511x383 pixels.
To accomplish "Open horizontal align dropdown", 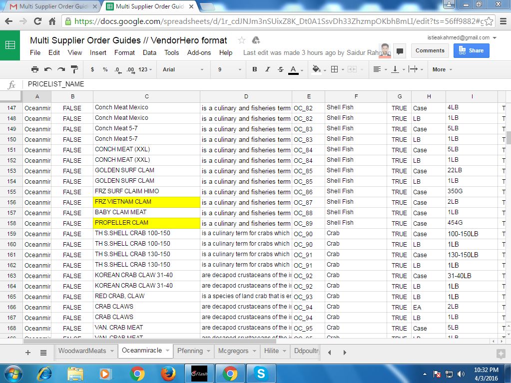I will (x=380, y=69).
